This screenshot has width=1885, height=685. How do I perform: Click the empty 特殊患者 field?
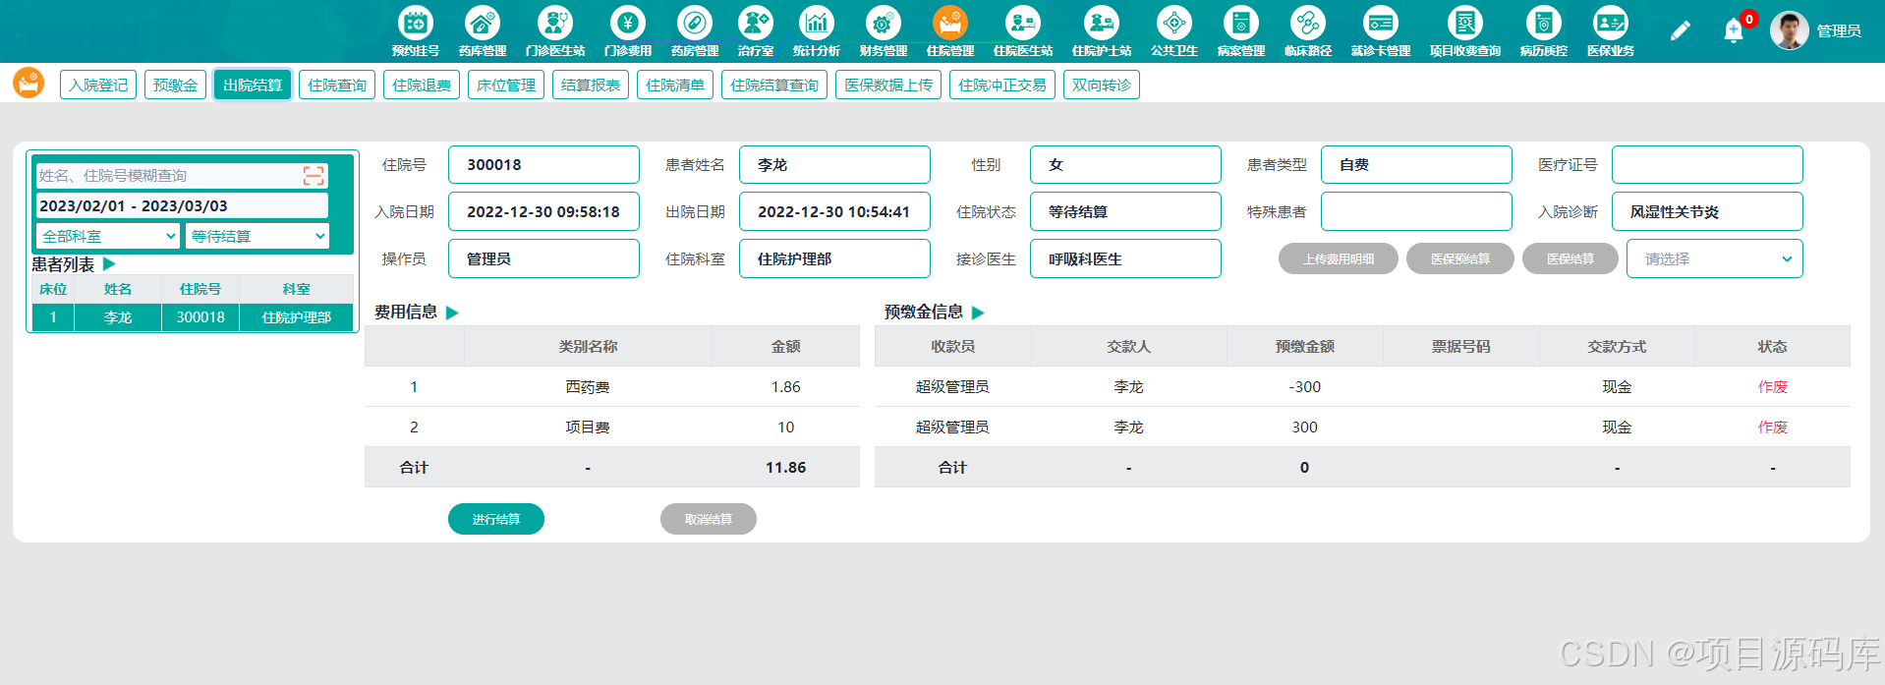click(1416, 211)
